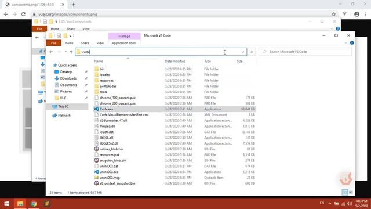
Task: Select the tools folder
Action: click(103, 92)
